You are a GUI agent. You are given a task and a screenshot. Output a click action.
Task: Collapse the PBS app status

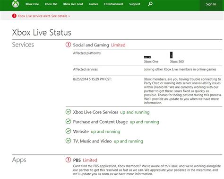77,160
